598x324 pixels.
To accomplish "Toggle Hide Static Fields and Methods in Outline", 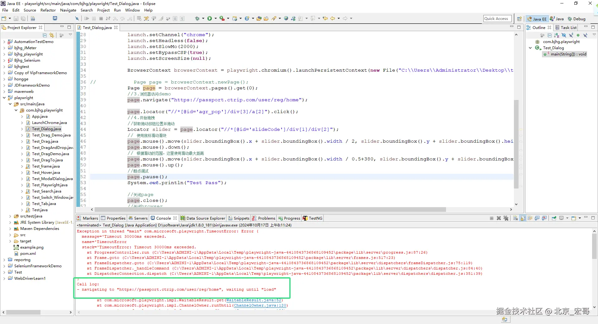I will pos(571,35).
